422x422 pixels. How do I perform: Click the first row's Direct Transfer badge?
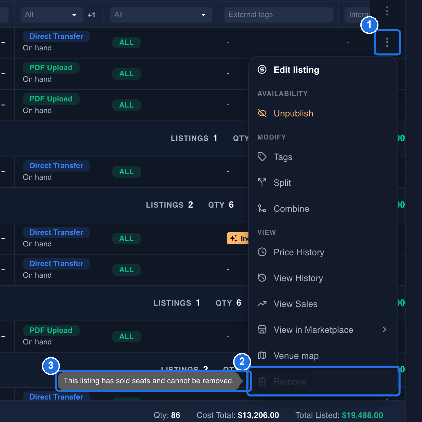coord(56,36)
